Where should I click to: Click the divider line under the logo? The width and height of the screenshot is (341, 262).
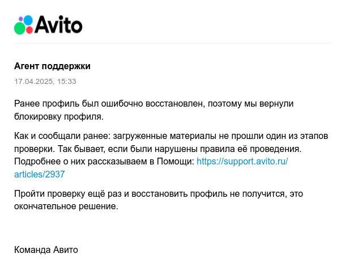(170, 43)
